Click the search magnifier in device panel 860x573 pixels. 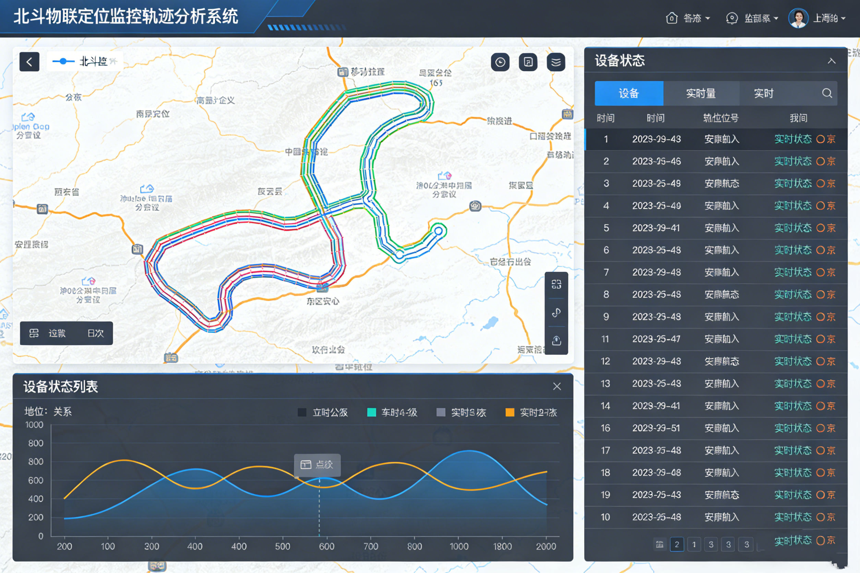click(x=827, y=93)
